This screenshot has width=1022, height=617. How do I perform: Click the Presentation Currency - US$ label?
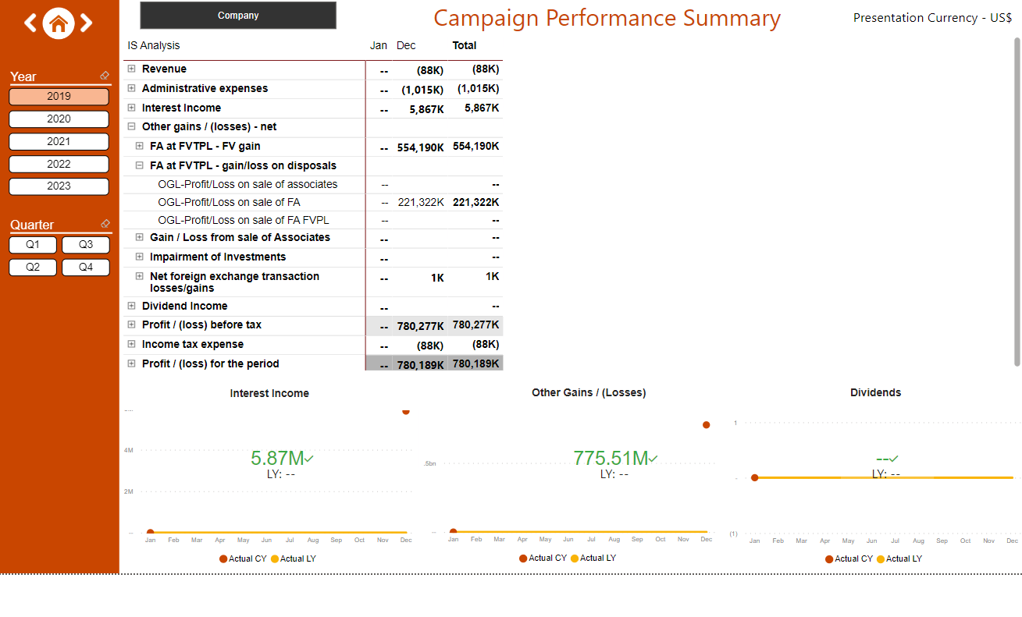(932, 17)
